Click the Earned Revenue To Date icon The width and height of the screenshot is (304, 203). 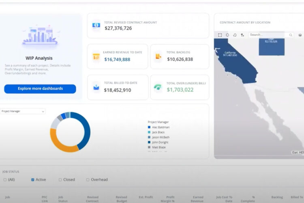pyautogui.click(x=96, y=56)
